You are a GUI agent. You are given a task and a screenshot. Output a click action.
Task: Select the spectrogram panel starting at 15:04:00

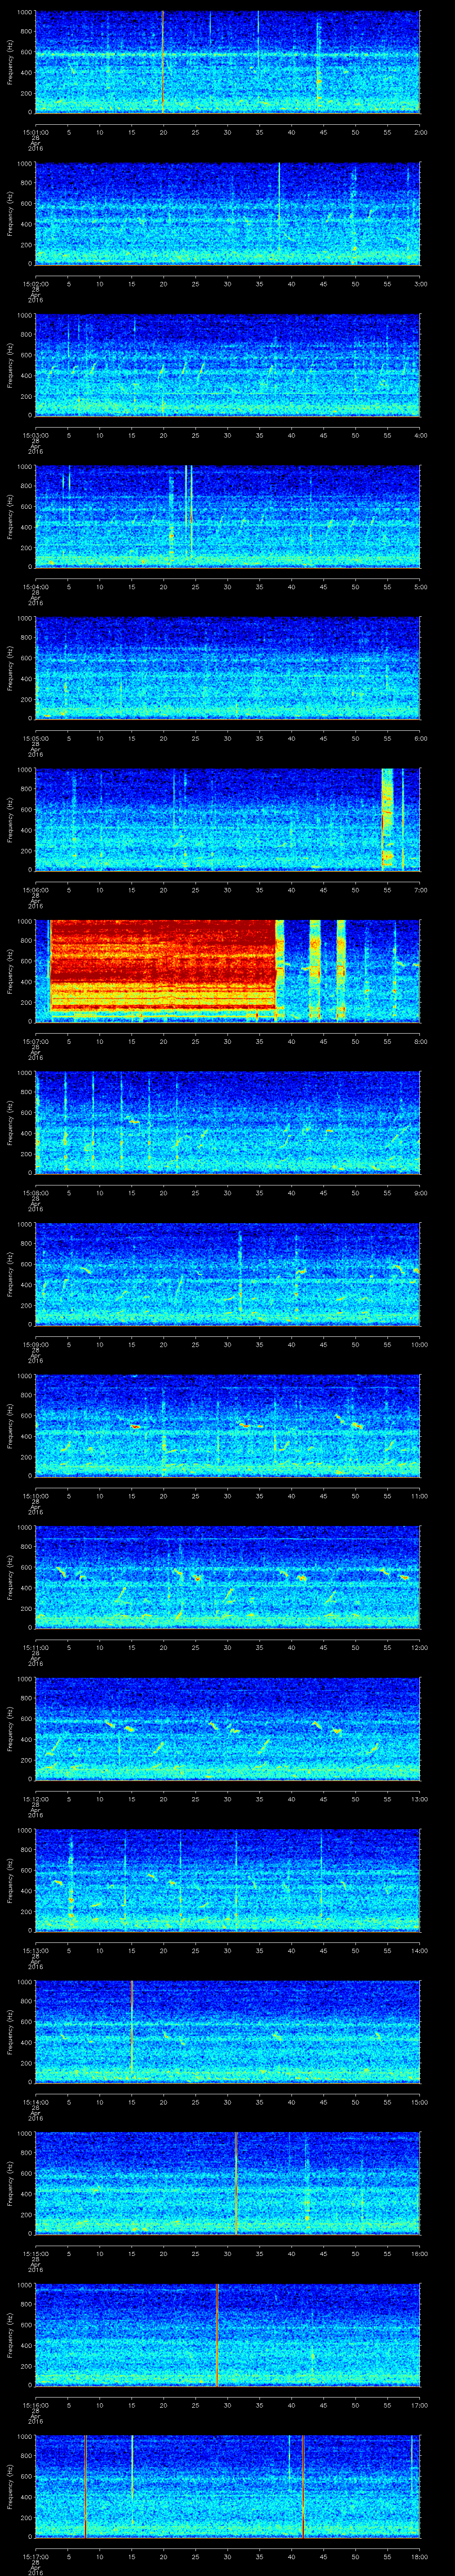pos(228,517)
